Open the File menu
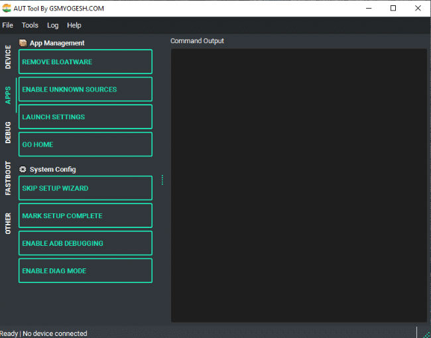431x338 pixels. [8, 25]
